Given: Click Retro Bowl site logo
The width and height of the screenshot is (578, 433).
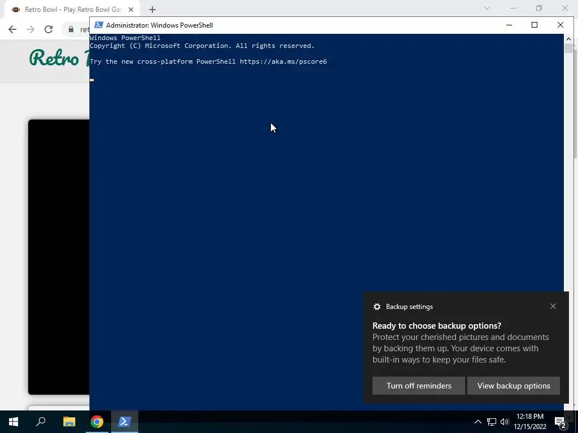Looking at the screenshot, I should 59,58.
